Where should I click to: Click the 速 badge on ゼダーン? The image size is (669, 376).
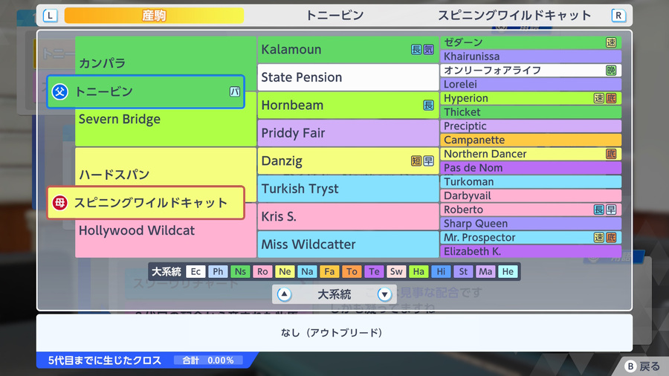pyautogui.click(x=611, y=42)
